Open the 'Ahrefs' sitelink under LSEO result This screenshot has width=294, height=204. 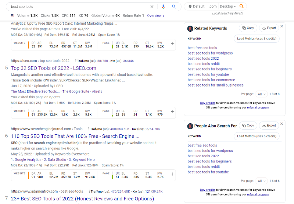tap(97, 91)
